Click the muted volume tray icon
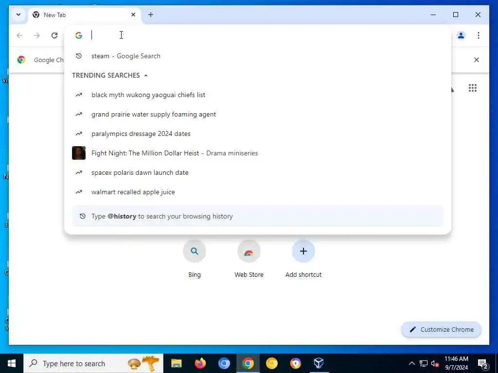This screenshot has width=498, height=373. pos(435,364)
